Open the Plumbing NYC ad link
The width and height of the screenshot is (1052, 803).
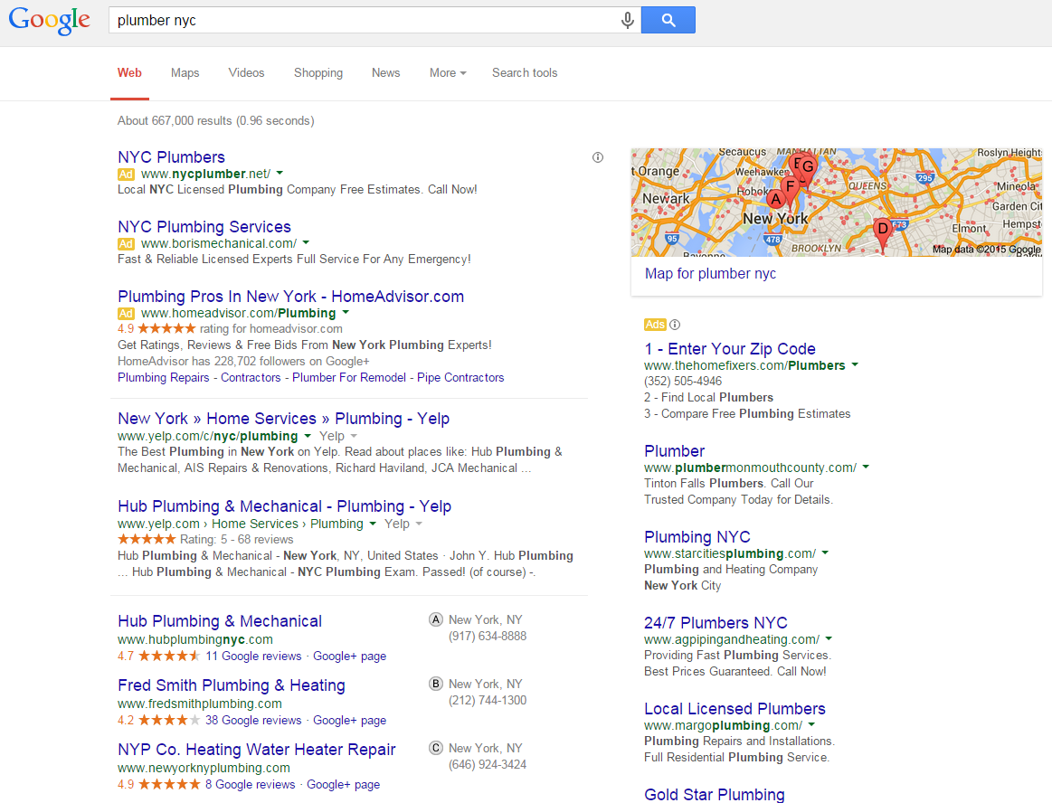[697, 536]
